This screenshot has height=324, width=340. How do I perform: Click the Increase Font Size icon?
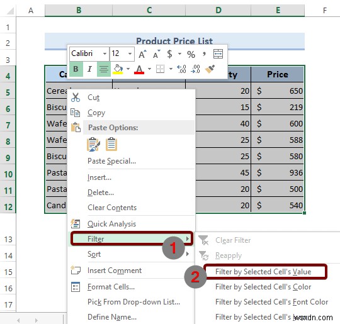pyautogui.click(x=142, y=54)
